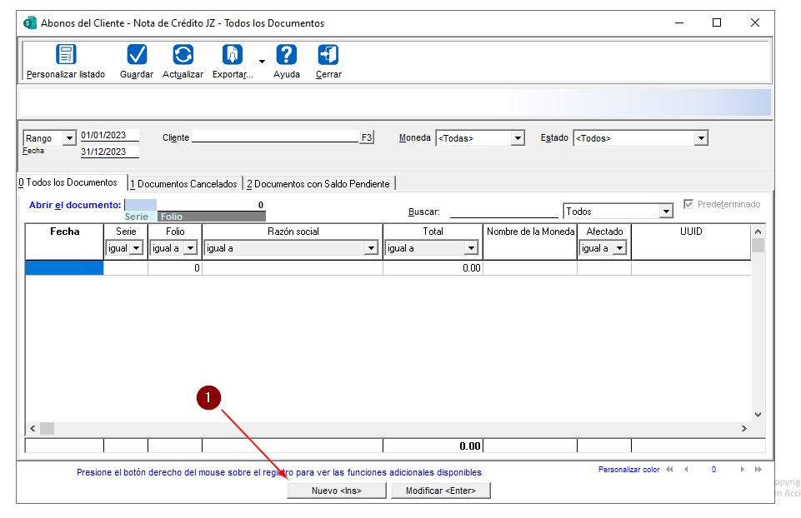
Task: Open the Rango date type dropdown
Action: click(69, 138)
